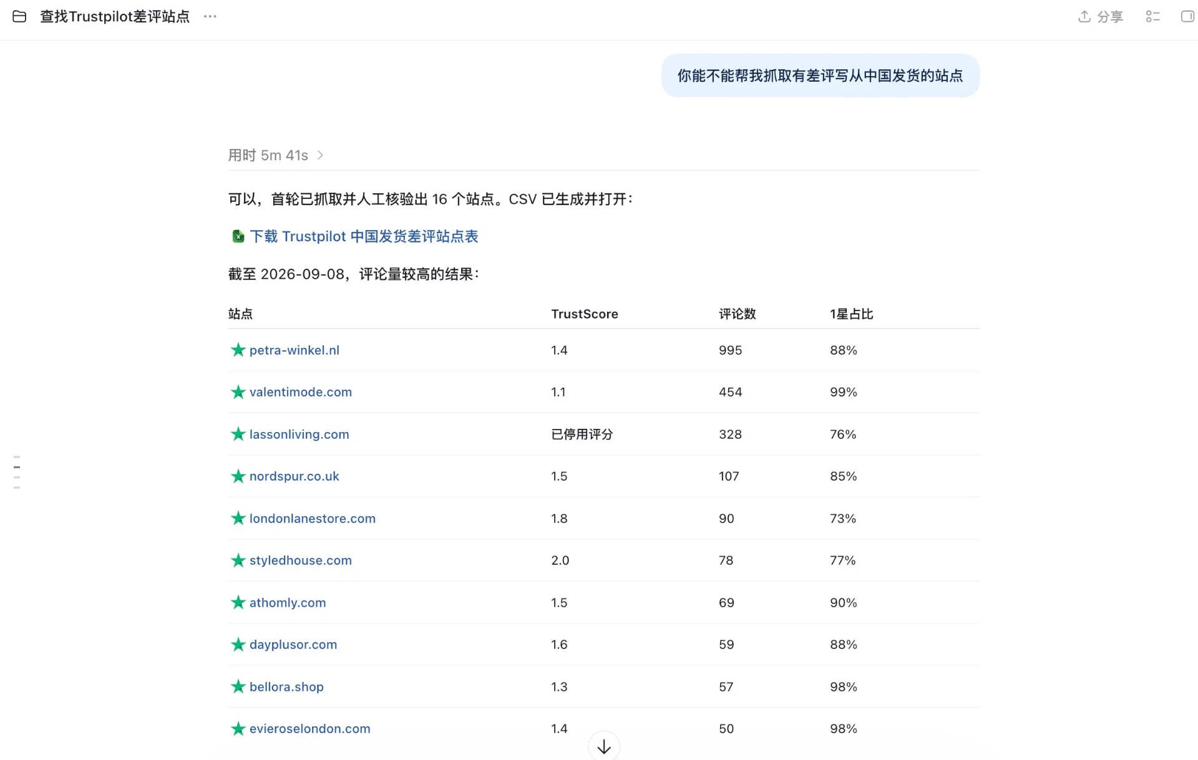The image size is (1198, 760).
Task: Click the green star next to athomly.com
Action: click(238, 602)
